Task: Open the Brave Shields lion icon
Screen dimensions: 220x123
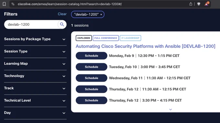Action: click(x=199, y=4)
